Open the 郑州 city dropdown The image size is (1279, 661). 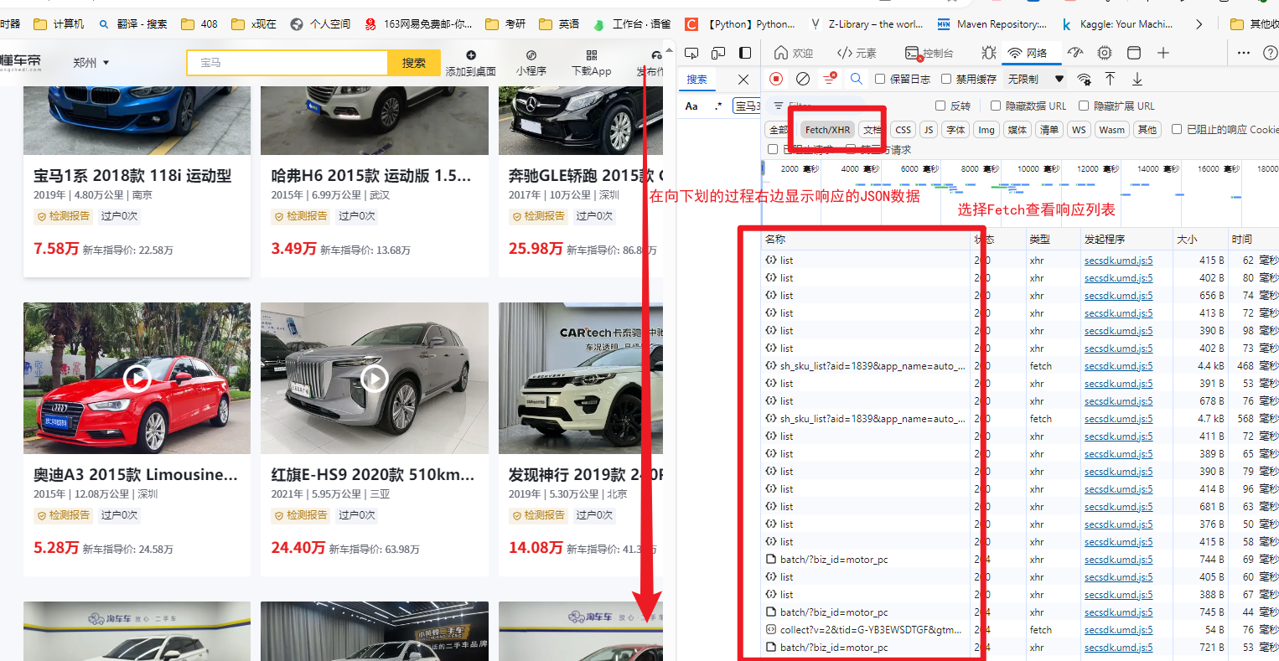coord(91,63)
